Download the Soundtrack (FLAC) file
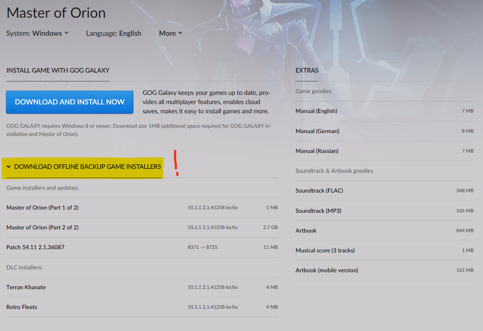 [x=319, y=190]
